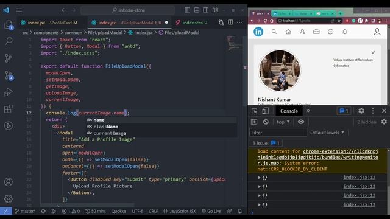Screen dimensions: 390x219
Task: Go back with the VS Code navigation arrow
Action: click(64, 10)
